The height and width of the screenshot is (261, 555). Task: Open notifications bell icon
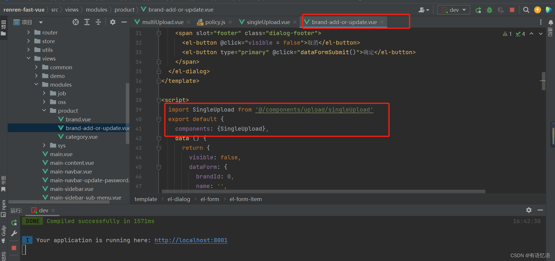551,23
